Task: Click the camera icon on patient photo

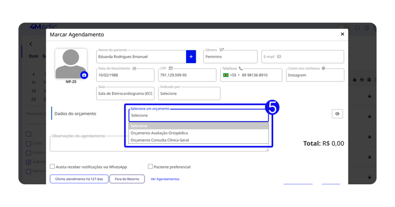Action: pyautogui.click(x=84, y=75)
